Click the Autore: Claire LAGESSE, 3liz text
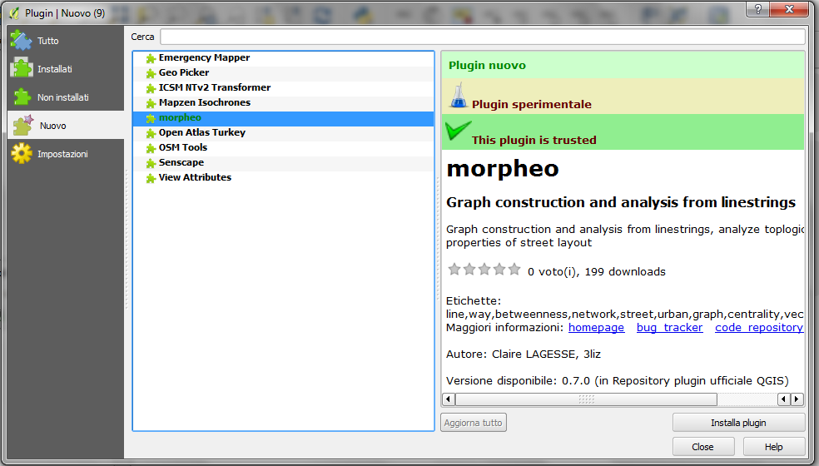The height and width of the screenshot is (466, 819). tap(524, 354)
